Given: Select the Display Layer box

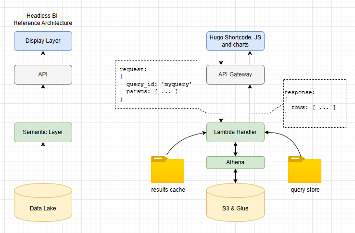Looking at the screenshot, I should (x=43, y=41).
